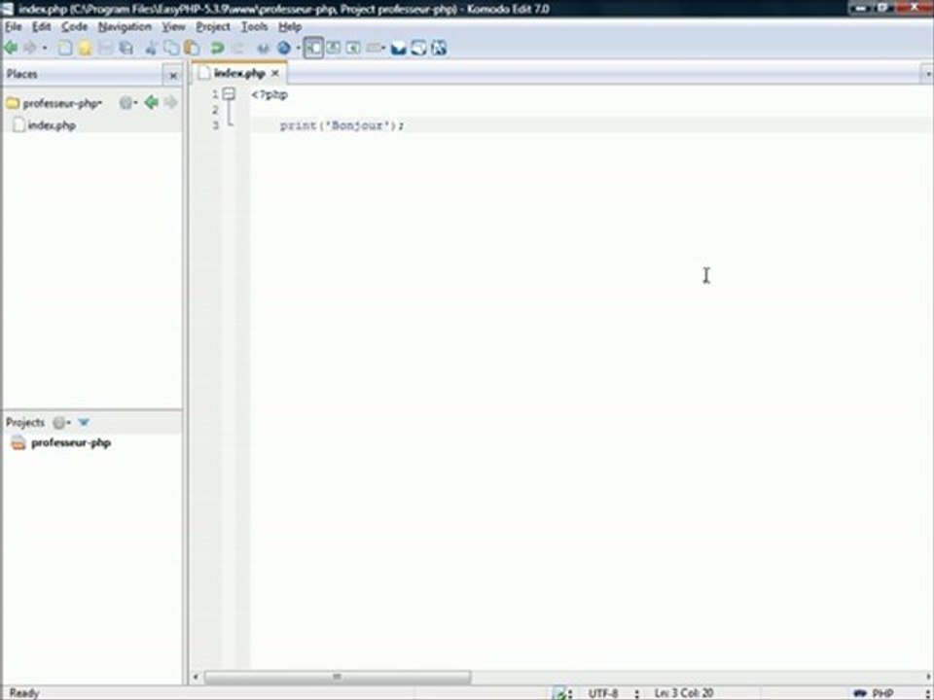The height and width of the screenshot is (700, 934).
Task: Click the <?php text on line 1
Action: coord(269,94)
